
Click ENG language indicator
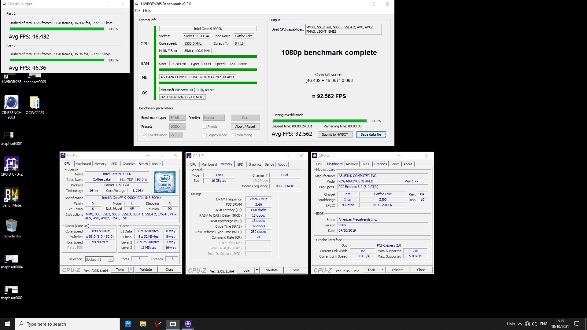(544, 324)
